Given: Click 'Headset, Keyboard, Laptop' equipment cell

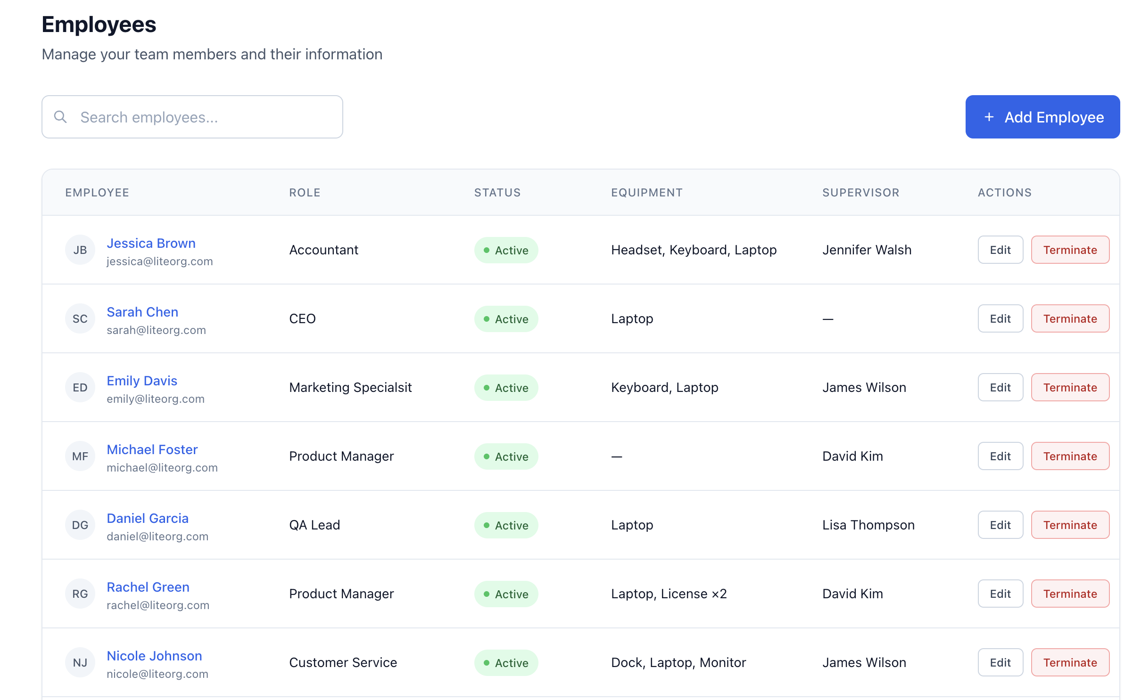Looking at the screenshot, I should pyautogui.click(x=694, y=250).
